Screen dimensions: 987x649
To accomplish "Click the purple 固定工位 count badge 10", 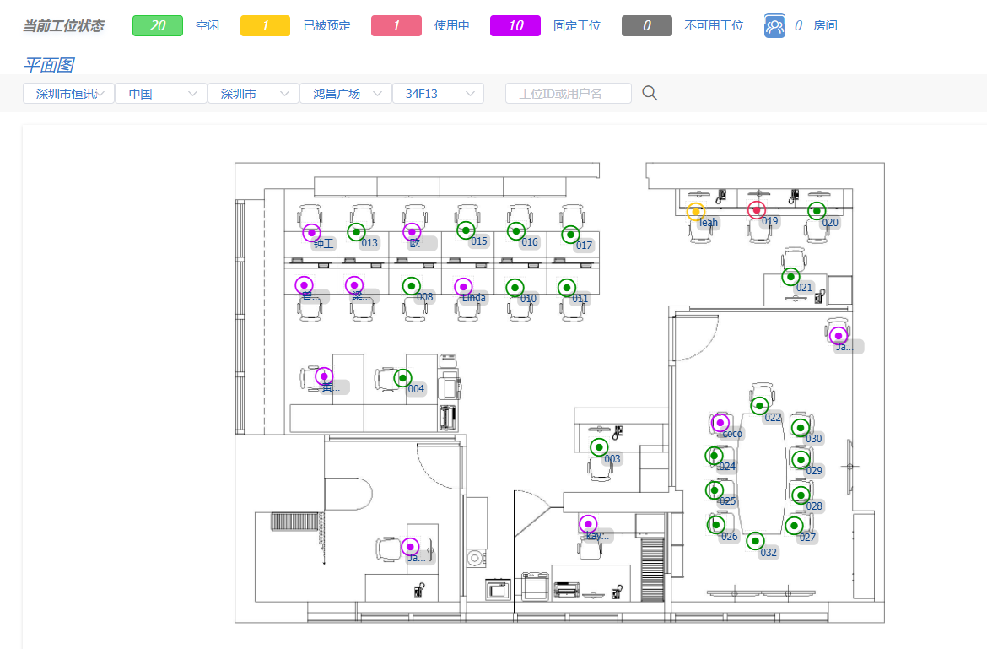I will [x=515, y=26].
